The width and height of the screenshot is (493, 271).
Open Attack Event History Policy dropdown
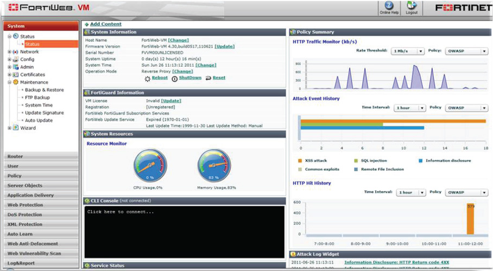(466, 108)
